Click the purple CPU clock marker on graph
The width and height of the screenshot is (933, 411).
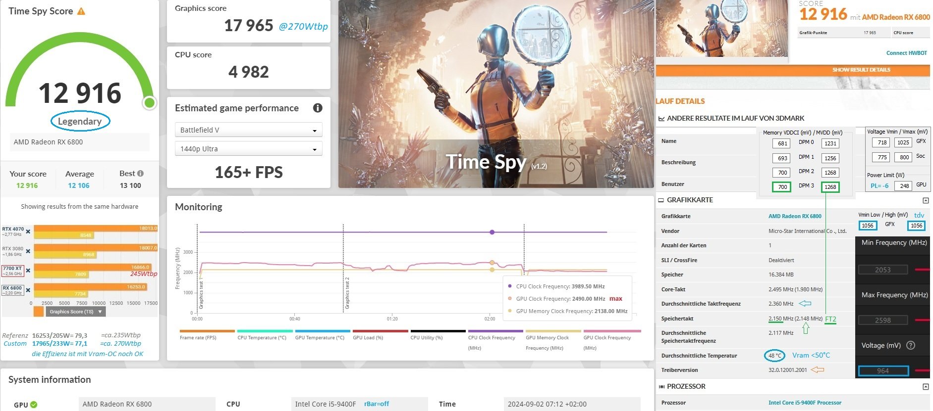492,232
